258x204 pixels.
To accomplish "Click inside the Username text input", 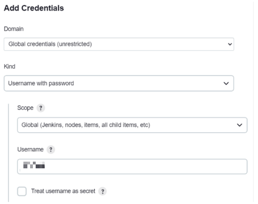I will click(132, 167).
